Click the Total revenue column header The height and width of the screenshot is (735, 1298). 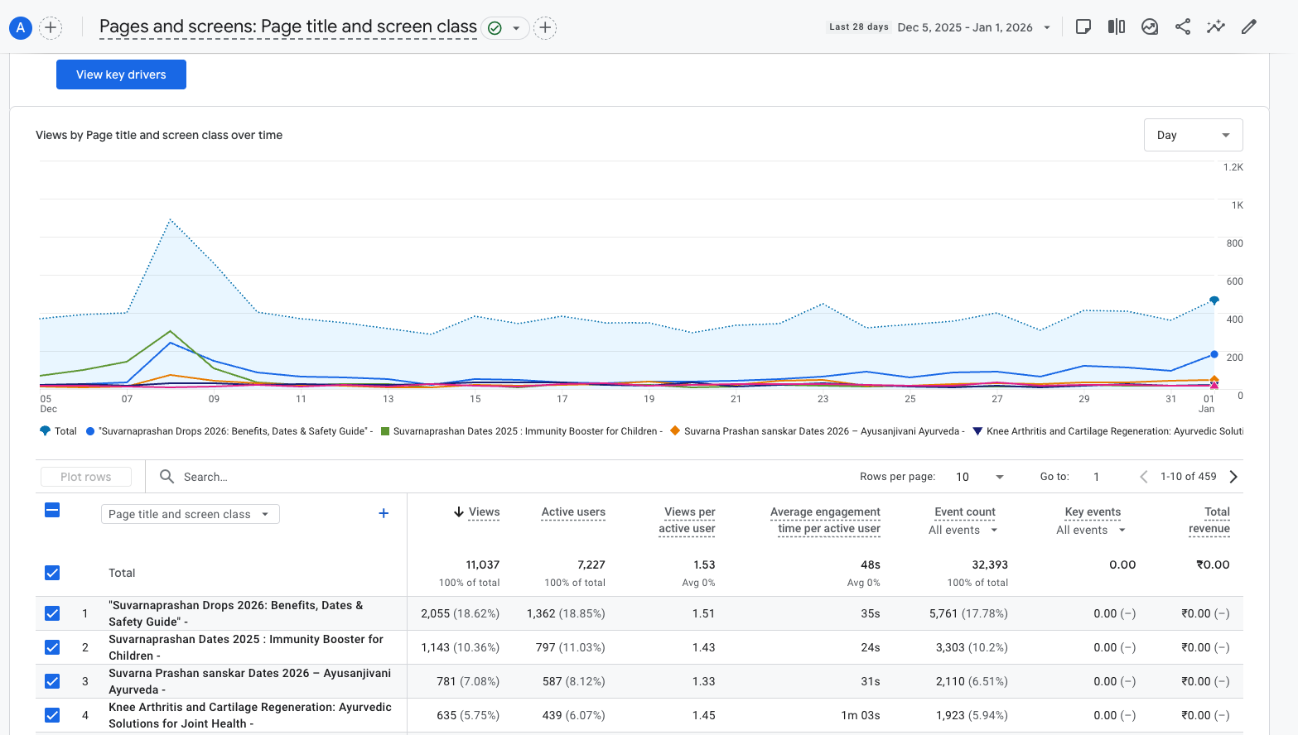coord(1209,521)
